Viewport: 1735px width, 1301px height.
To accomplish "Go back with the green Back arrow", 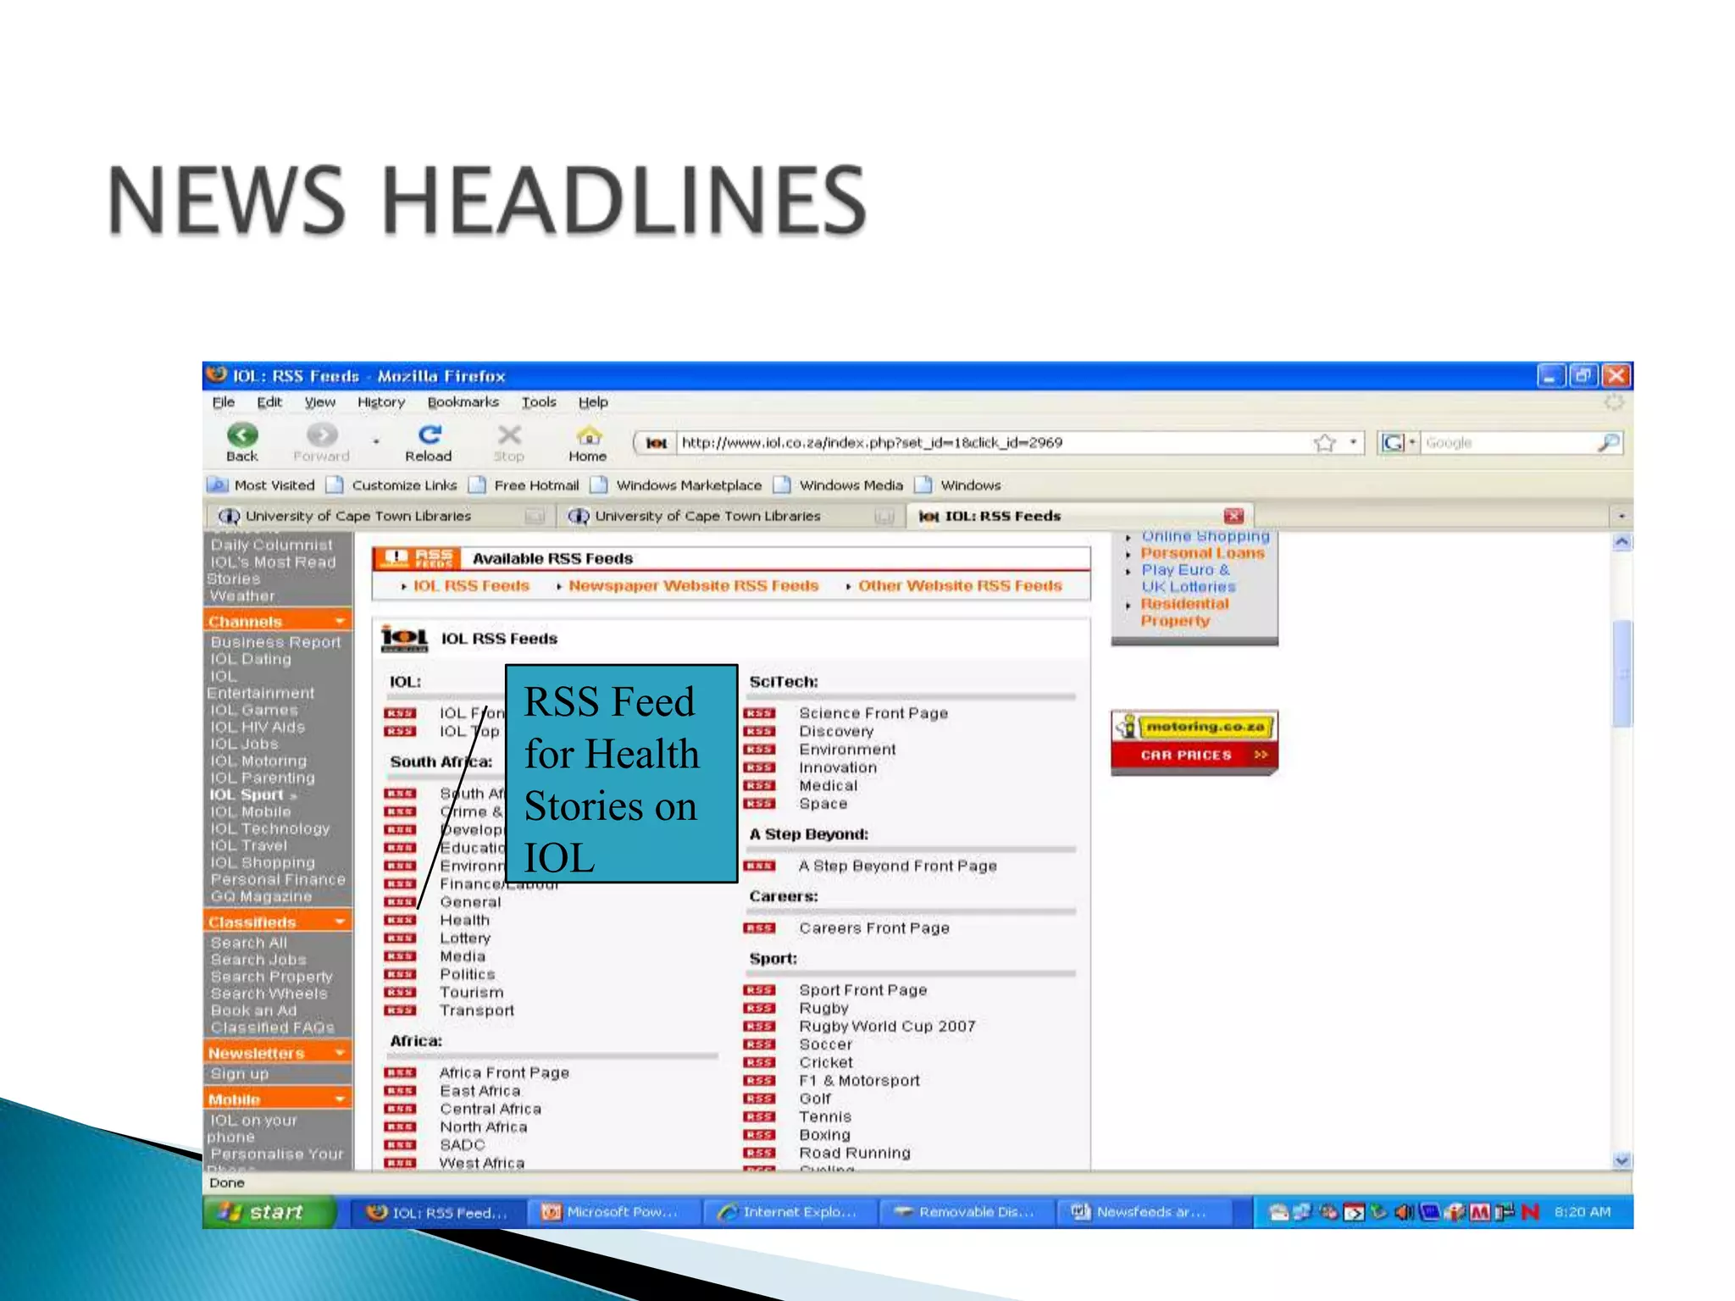I will pos(242,435).
